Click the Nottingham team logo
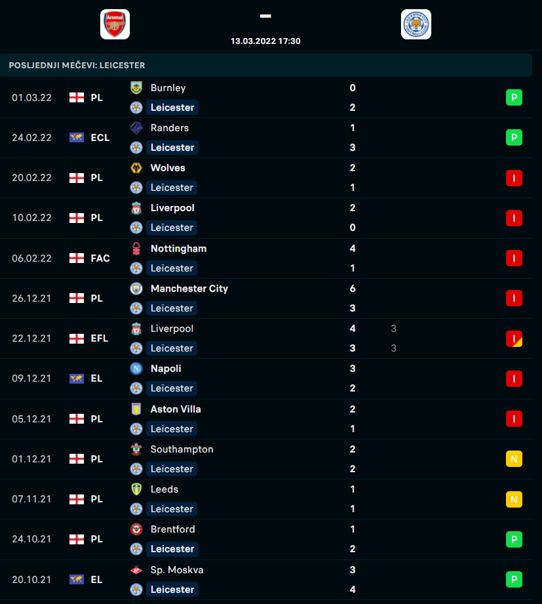 (136, 249)
